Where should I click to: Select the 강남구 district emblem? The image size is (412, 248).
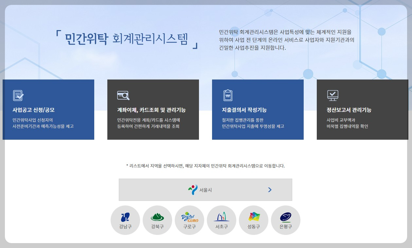(x=125, y=217)
